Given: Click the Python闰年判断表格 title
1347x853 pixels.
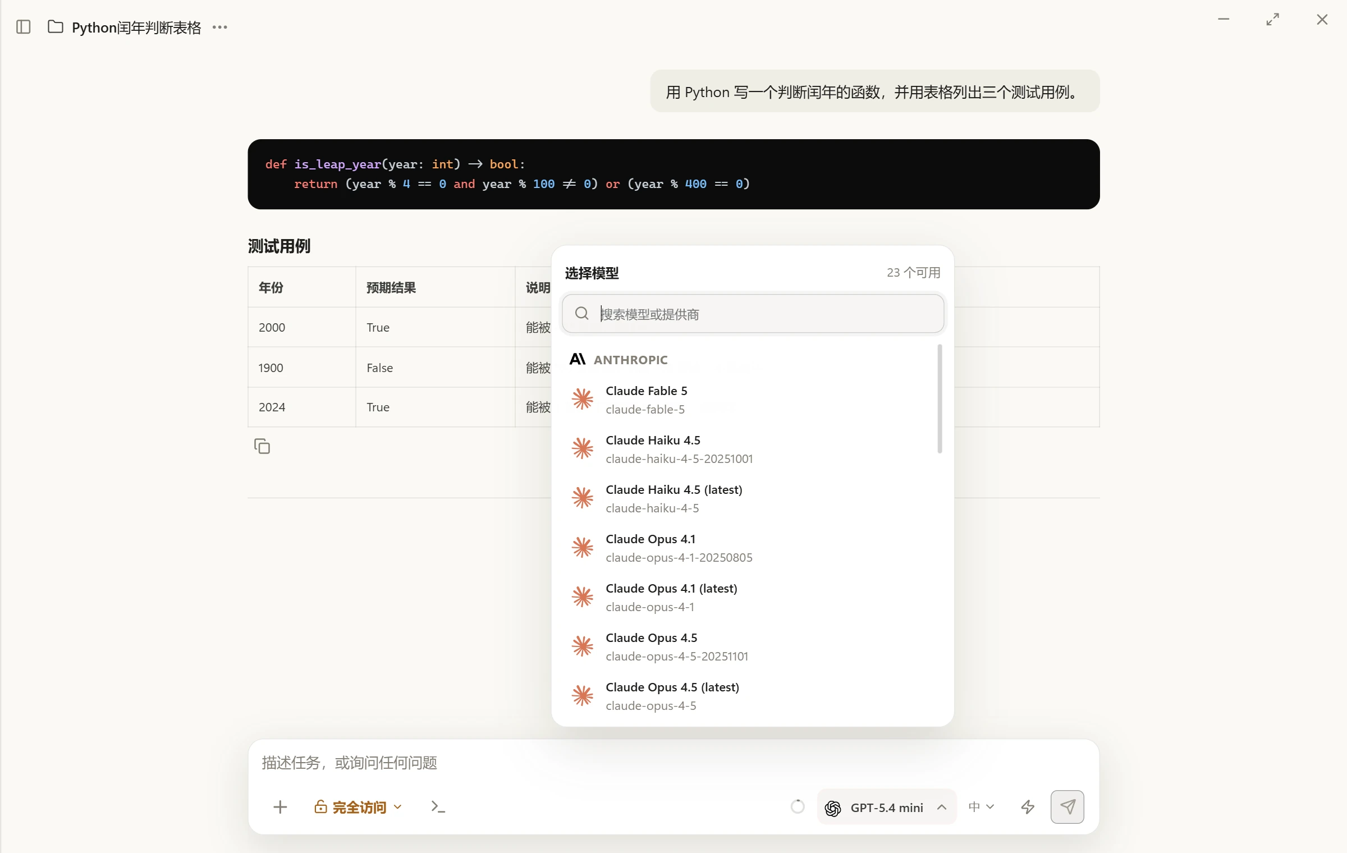Looking at the screenshot, I should coord(136,27).
